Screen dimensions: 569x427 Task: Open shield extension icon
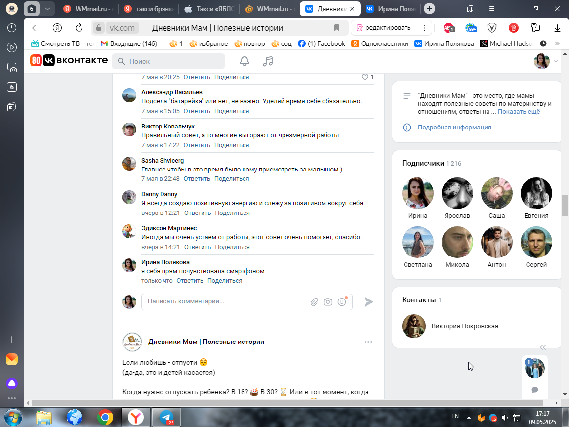pos(492,28)
